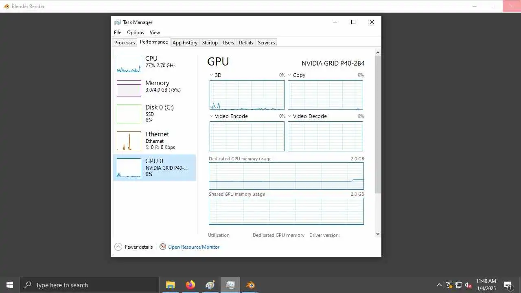Click the taskbar search box

(x=89, y=285)
